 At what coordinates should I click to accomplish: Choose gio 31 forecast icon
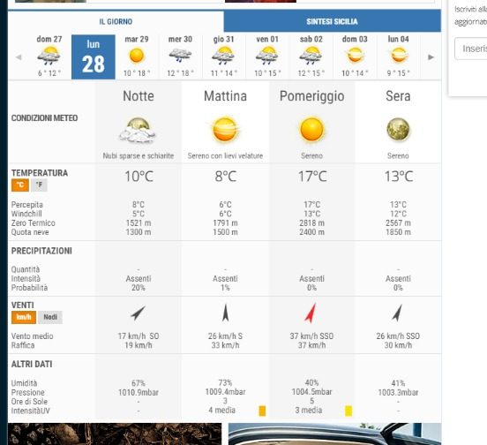point(223,56)
